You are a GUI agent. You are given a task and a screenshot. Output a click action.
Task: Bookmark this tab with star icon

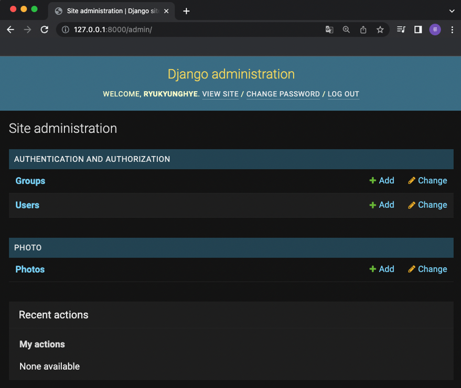[380, 30]
